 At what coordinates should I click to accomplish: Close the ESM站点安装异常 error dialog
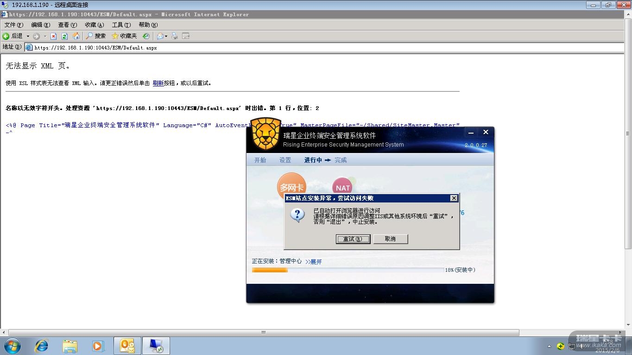tap(454, 198)
